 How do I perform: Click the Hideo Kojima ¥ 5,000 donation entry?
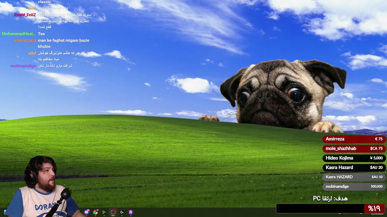click(354, 158)
